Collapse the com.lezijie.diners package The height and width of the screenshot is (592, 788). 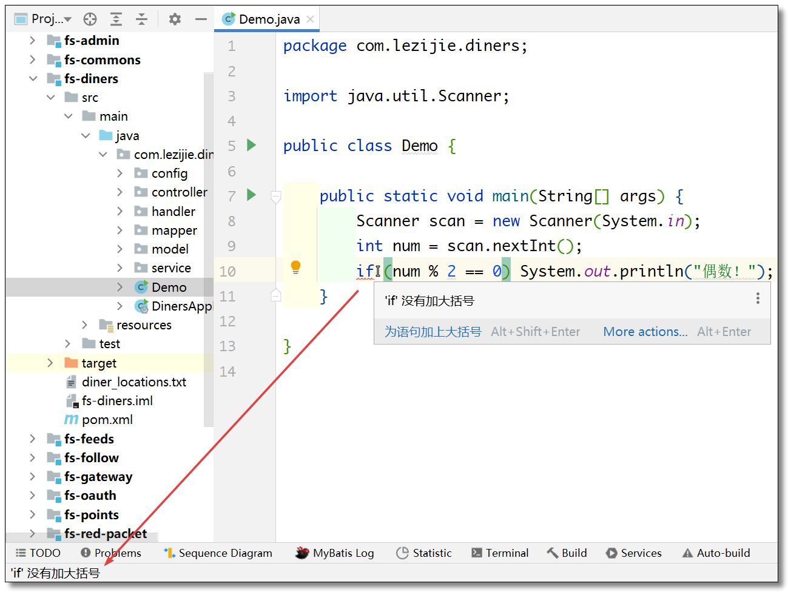click(103, 154)
